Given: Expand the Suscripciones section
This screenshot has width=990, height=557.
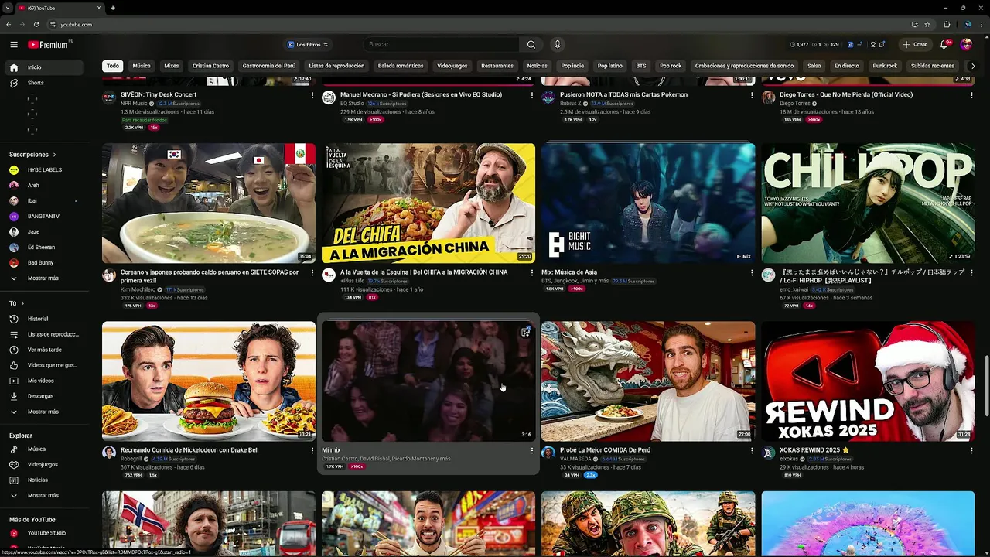Looking at the screenshot, I should point(32,155).
